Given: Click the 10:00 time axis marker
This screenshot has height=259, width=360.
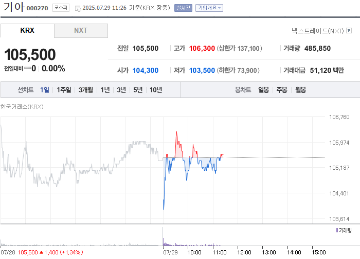Looking at the screenshot, I should (x=194, y=252).
